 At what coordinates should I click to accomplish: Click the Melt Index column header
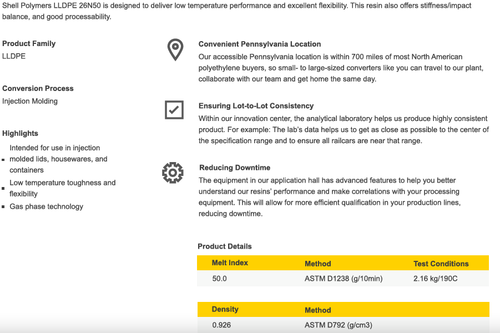pyautogui.click(x=230, y=263)
